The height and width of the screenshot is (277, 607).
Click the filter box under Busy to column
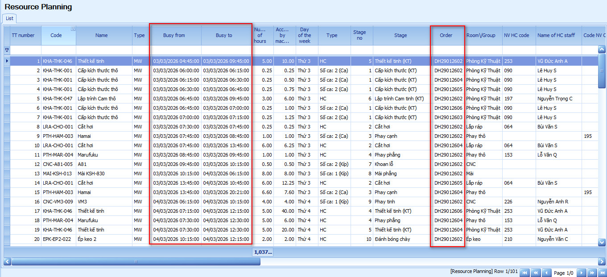pyautogui.click(x=226, y=50)
